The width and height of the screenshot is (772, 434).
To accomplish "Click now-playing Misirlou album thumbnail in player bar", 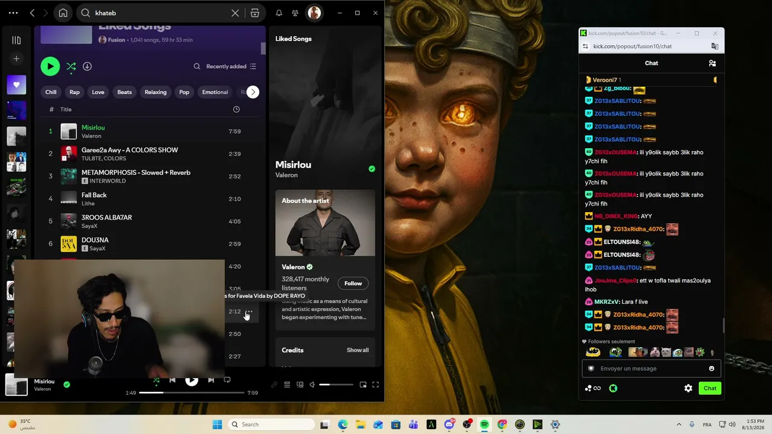I will point(16,385).
